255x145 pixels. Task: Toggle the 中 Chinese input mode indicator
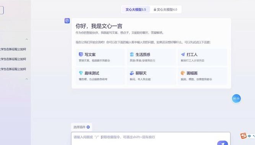point(249,136)
